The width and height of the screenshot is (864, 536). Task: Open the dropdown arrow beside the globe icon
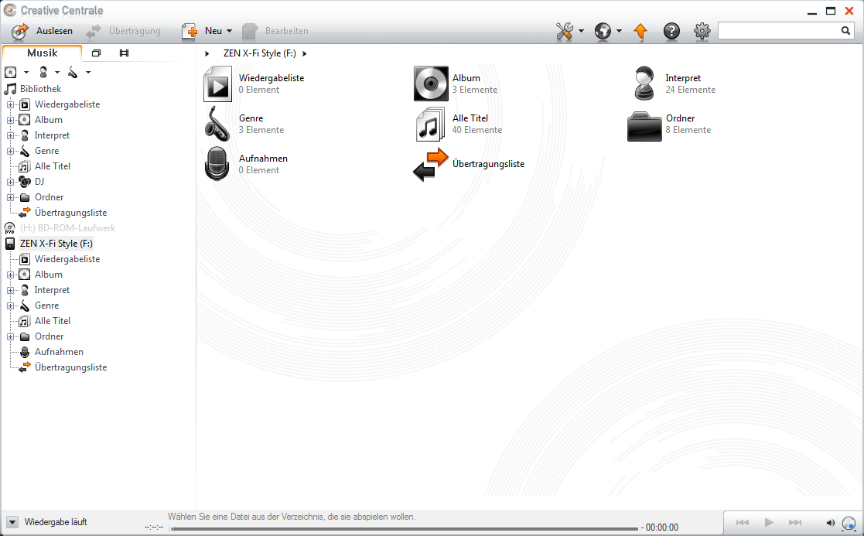coord(619,32)
